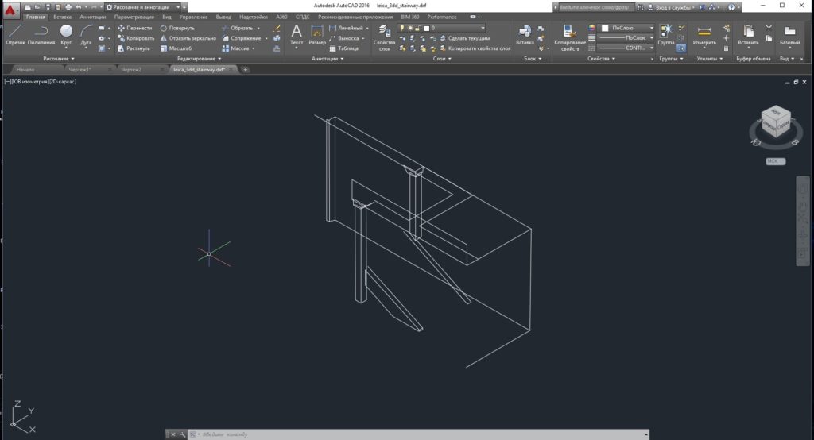
Task: Open the Чертеж2 drawing tab
Action: (131, 70)
